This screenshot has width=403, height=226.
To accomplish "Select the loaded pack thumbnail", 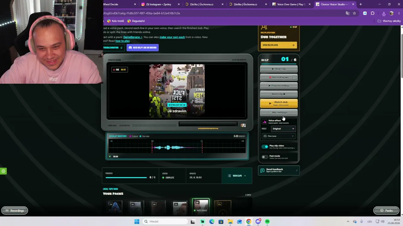I will pos(201,207).
